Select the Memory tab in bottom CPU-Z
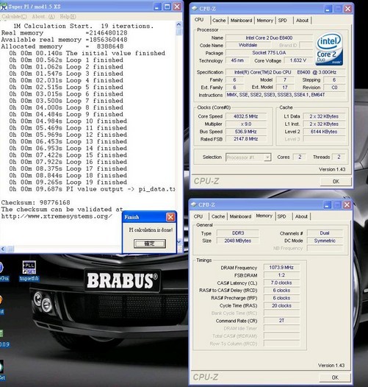 click(264, 216)
